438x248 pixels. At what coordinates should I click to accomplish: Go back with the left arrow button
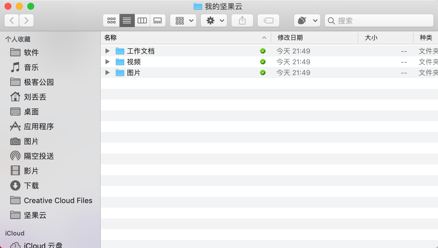point(12,20)
